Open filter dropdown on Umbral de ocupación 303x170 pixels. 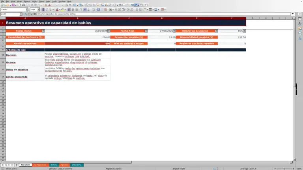[216, 31]
